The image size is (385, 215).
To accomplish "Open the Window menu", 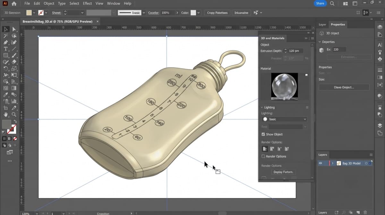I will tap(113, 4).
